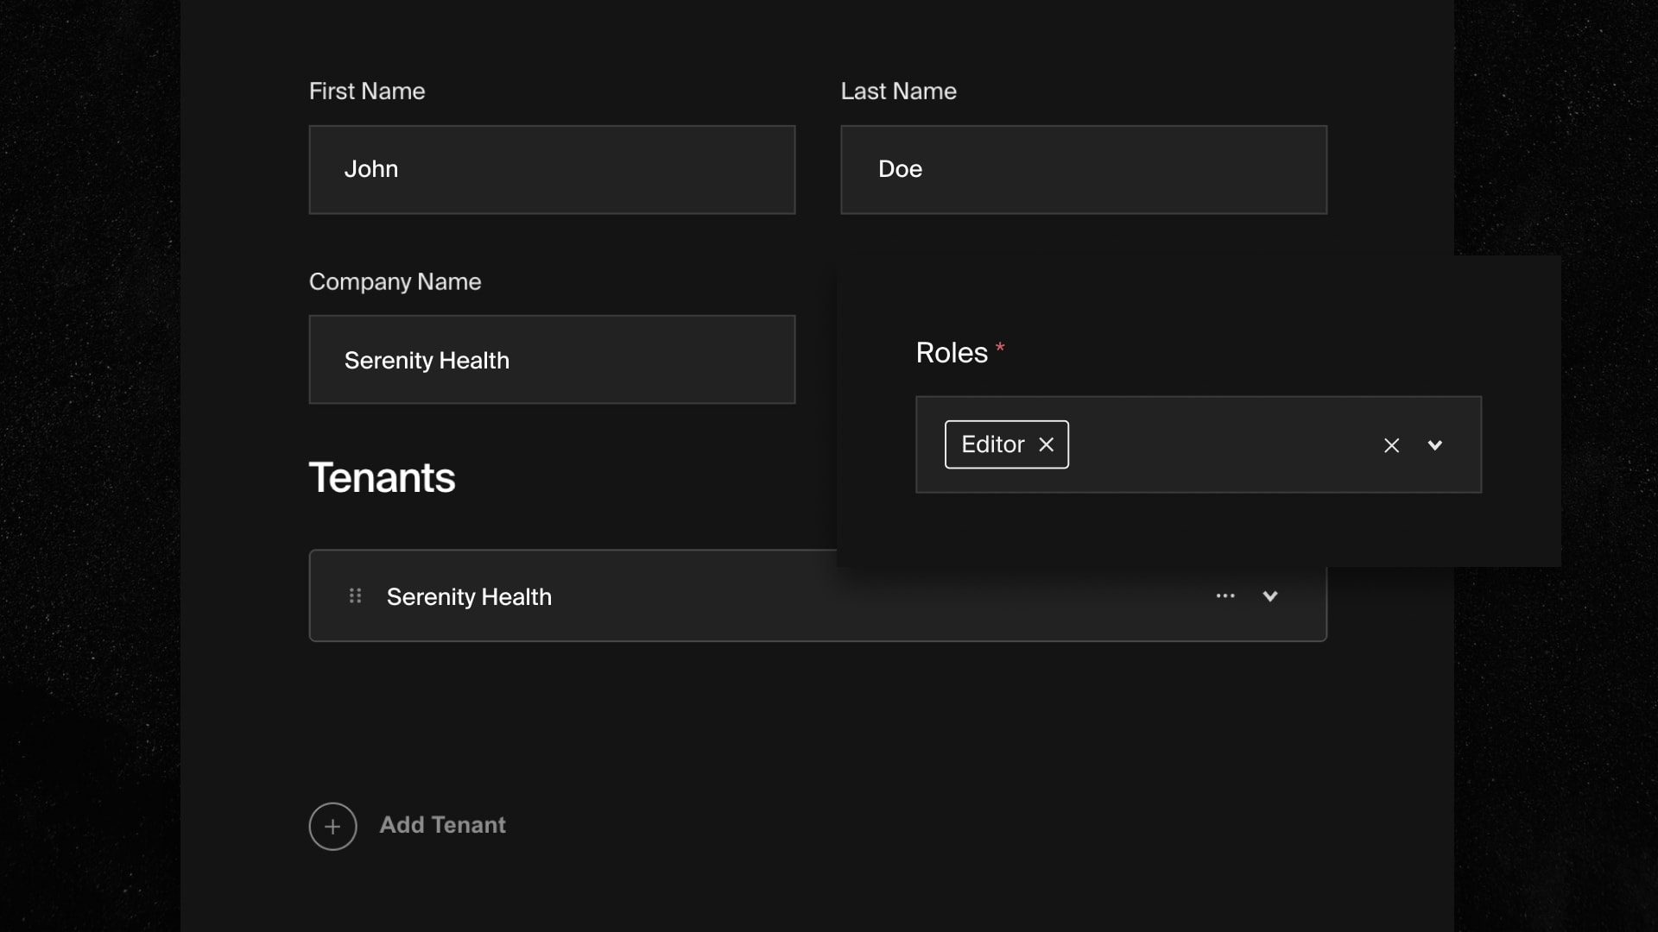Focus the First Name field containing John

(x=552, y=169)
